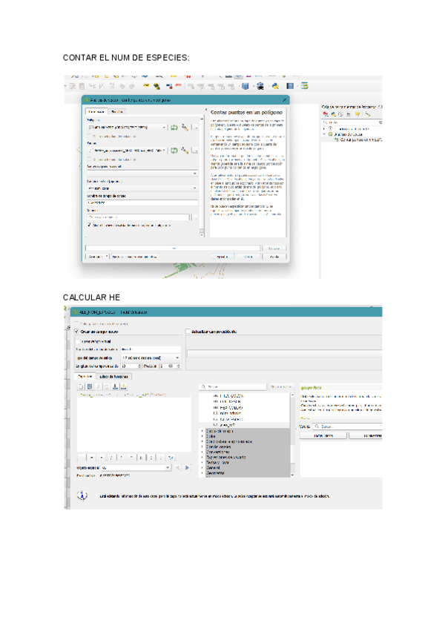Click the multiplication operator button under the expression box
This screenshot has width=445, height=629.
pos(121,458)
